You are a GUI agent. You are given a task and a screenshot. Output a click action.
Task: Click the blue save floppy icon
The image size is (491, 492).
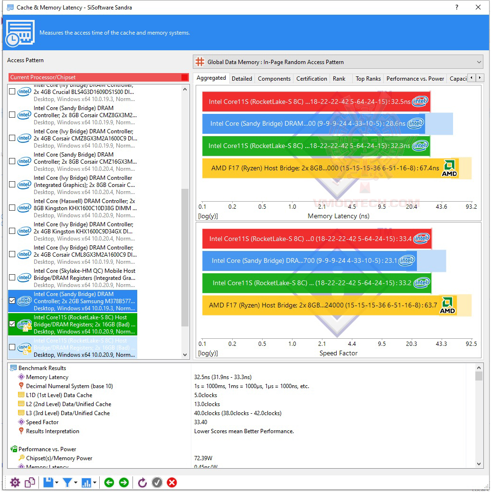click(48, 482)
